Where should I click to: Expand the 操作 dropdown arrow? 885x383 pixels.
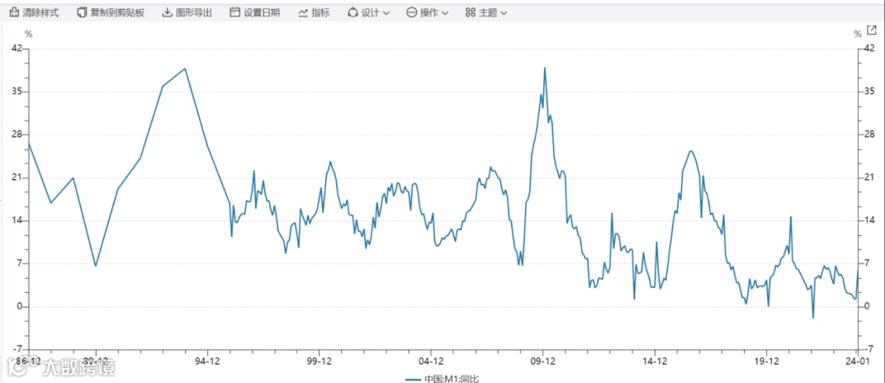(445, 13)
